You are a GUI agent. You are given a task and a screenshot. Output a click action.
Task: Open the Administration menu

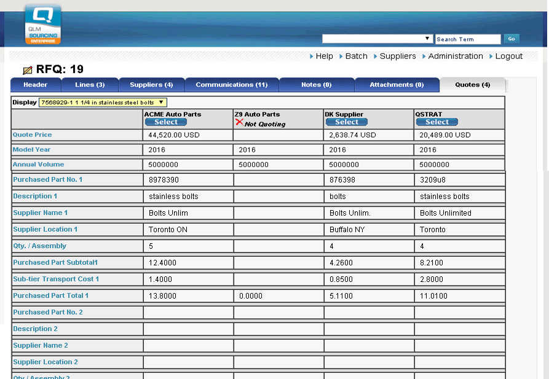[x=455, y=56]
